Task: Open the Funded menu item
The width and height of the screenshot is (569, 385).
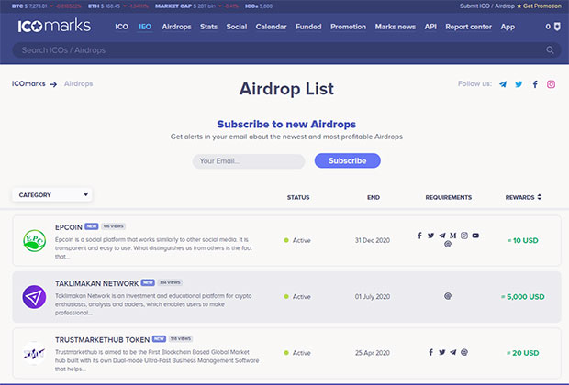Action: point(308,27)
